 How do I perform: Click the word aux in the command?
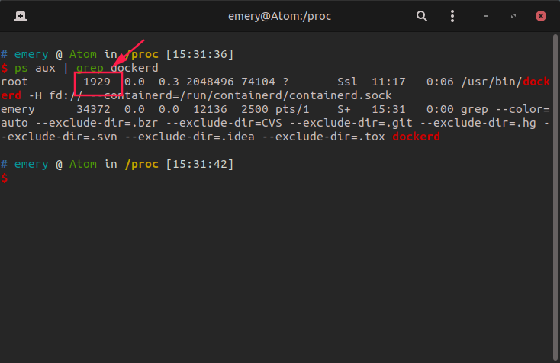click(x=46, y=68)
